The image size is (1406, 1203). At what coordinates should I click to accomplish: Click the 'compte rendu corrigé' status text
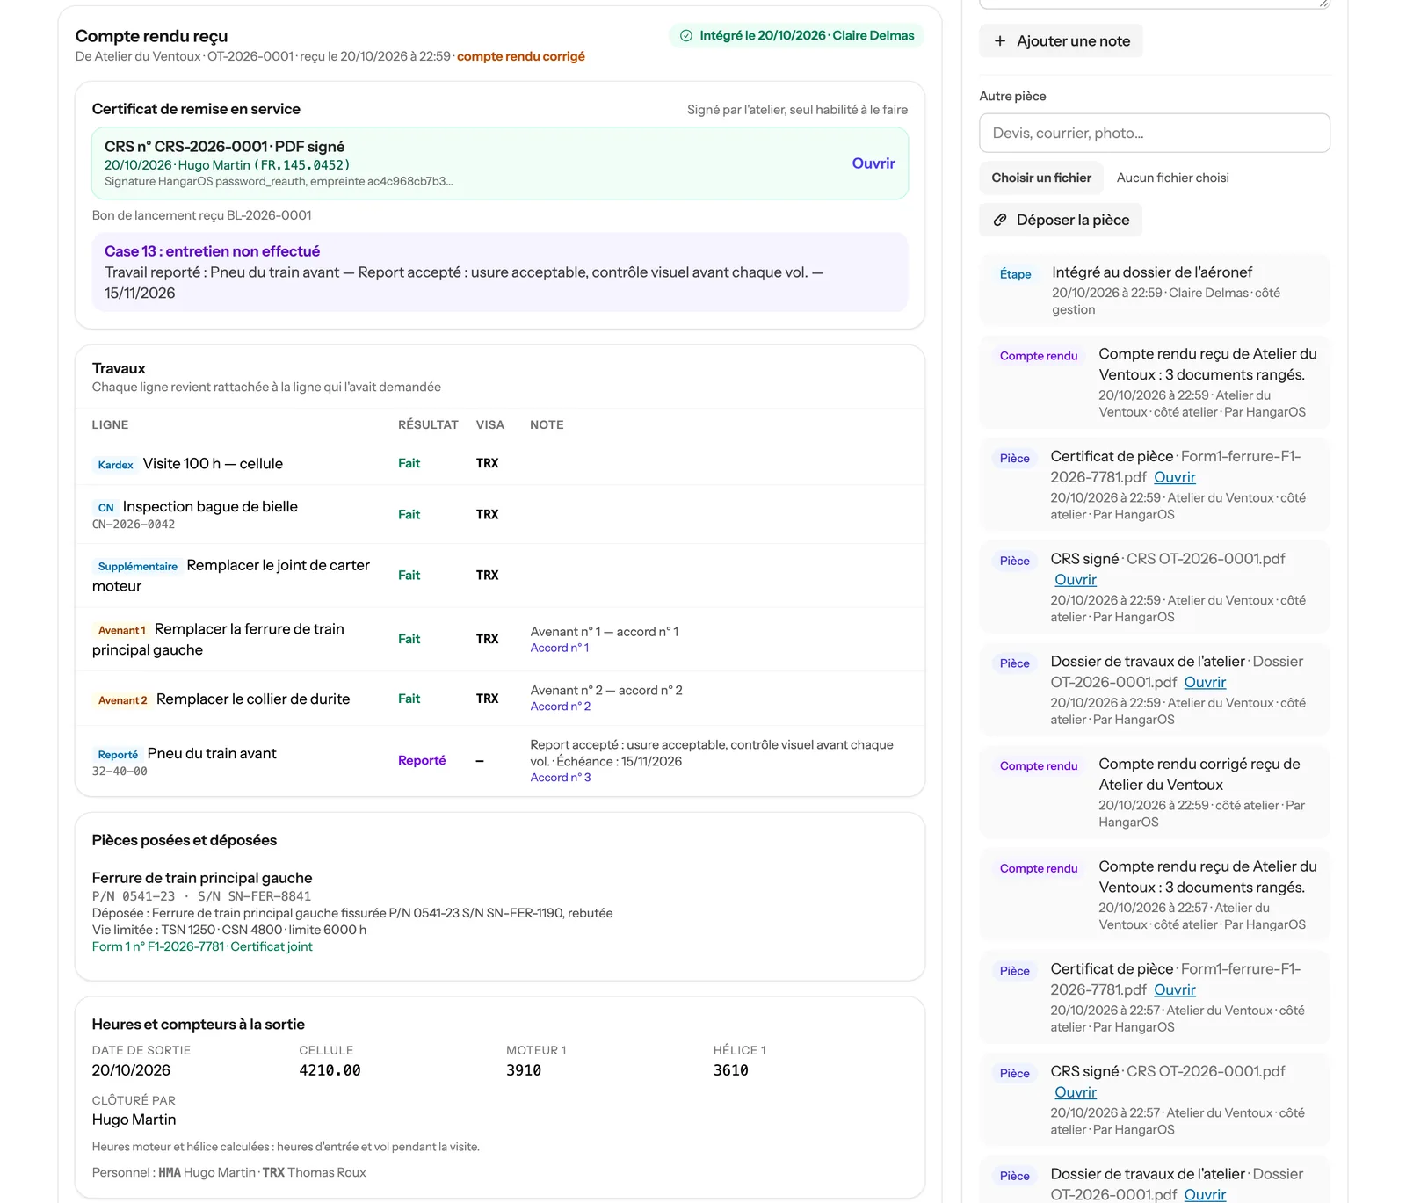pos(520,56)
